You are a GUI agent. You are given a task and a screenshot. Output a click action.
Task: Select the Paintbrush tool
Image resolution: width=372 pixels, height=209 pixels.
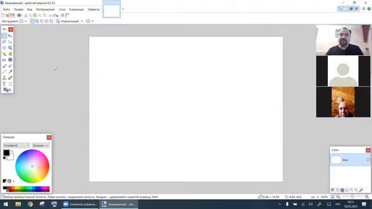coord(4,66)
